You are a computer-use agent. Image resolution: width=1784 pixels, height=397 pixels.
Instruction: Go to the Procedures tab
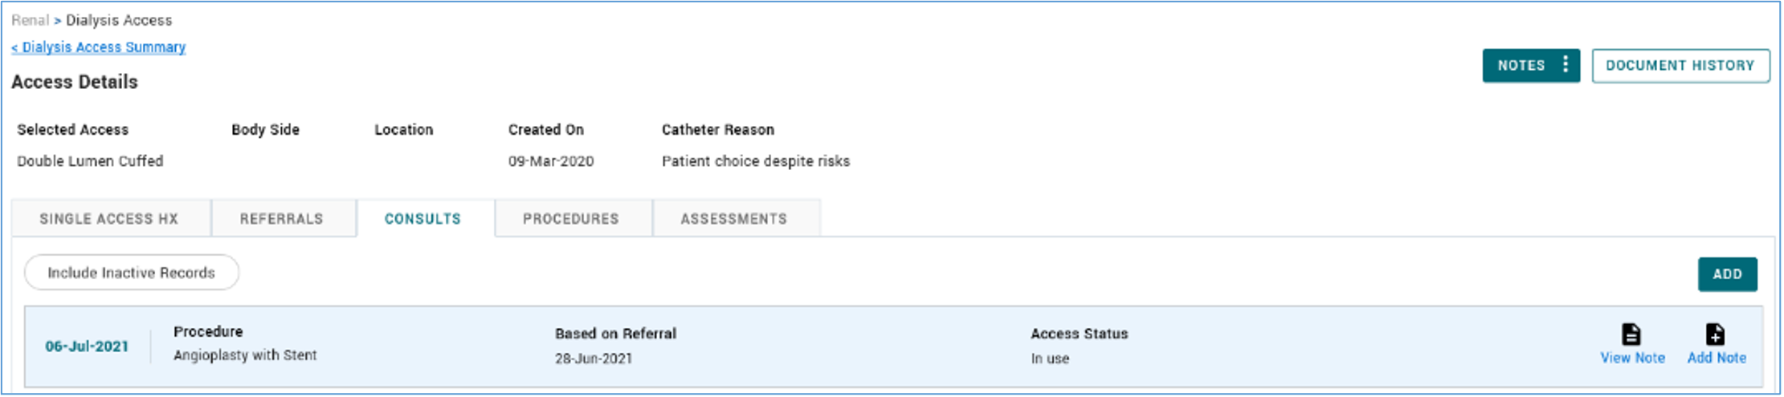tap(571, 219)
